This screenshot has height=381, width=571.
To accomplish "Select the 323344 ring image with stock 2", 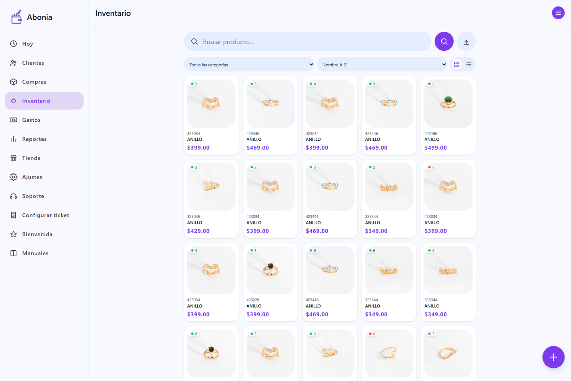I will pyautogui.click(x=389, y=187).
